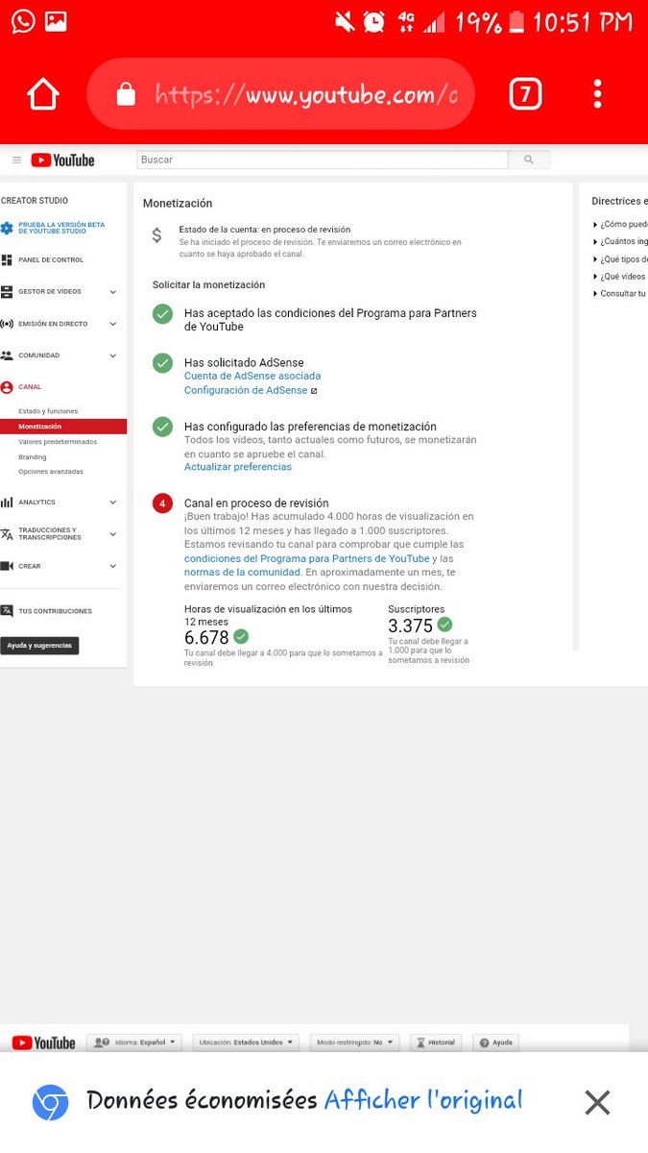This screenshot has width=648, height=1153.
Task: Click the green check beside monetization preferences
Action: click(x=163, y=427)
